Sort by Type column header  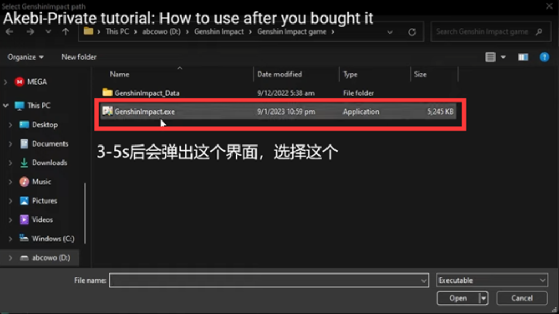(x=350, y=74)
